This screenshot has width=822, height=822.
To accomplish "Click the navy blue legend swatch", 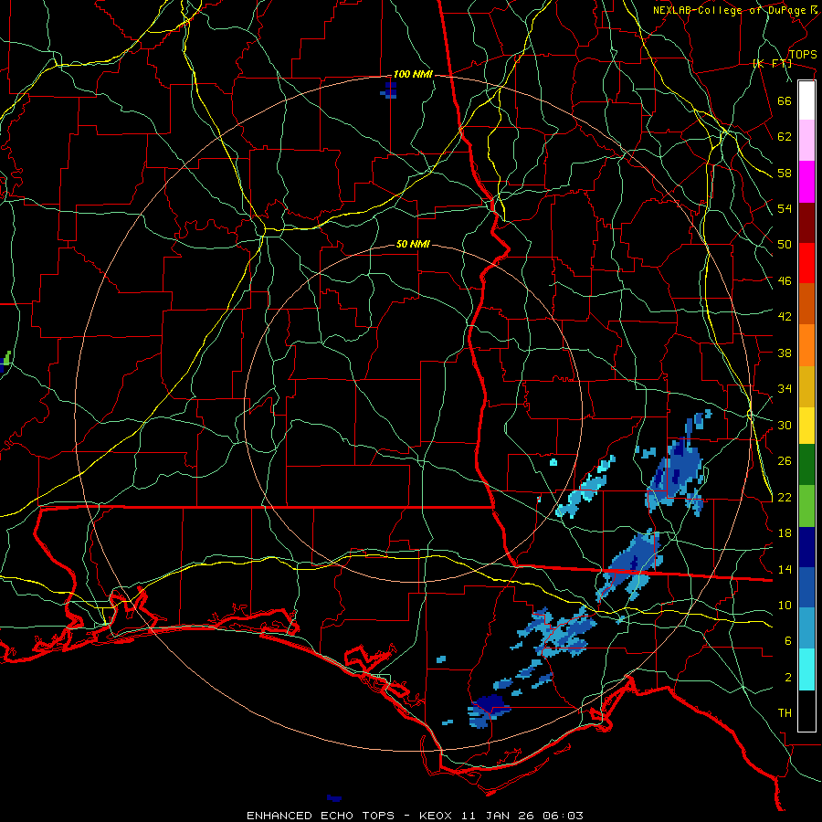I will pos(806,547).
